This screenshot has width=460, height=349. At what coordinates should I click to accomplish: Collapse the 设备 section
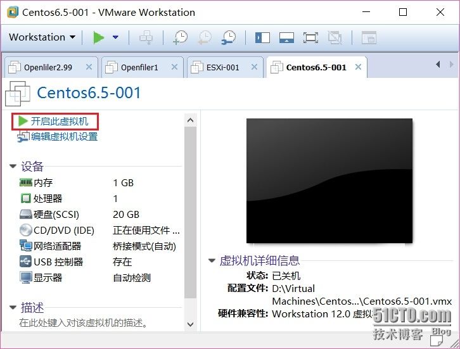coord(13,167)
